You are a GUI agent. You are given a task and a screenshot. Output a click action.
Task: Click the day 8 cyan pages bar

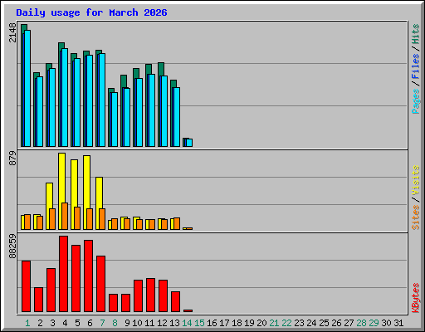tap(115, 120)
